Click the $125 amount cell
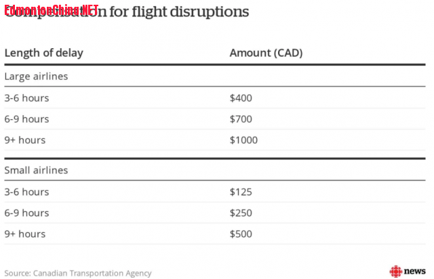This screenshot has height=279, width=434. tap(241, 192)
